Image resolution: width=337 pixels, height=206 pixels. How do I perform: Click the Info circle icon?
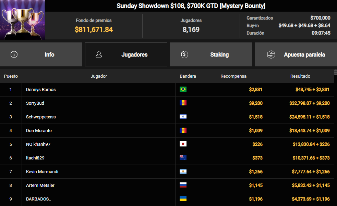(14, 54)
